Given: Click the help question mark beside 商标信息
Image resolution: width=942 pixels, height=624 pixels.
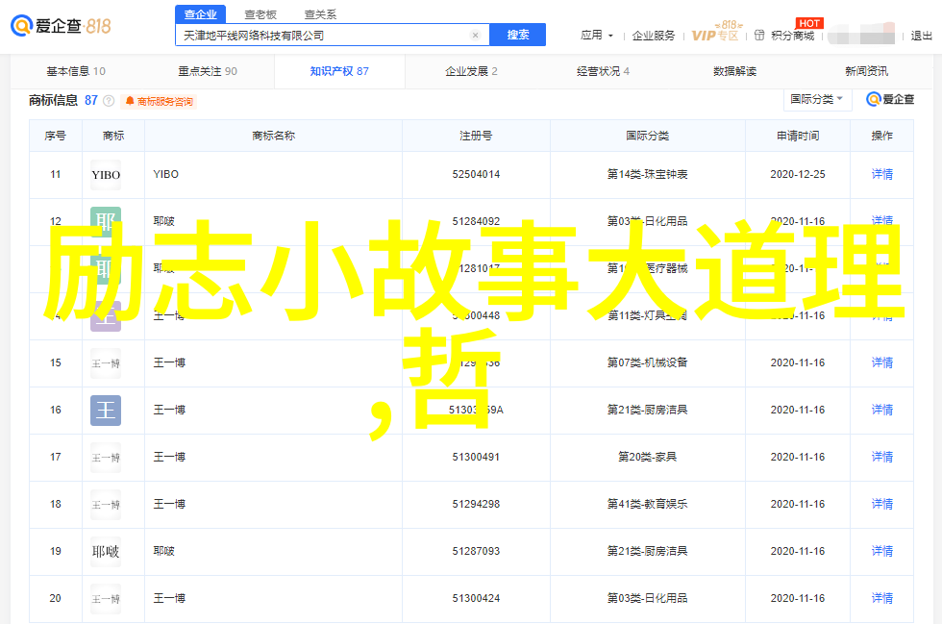Looking at the screenshot, I should [109, 101].
